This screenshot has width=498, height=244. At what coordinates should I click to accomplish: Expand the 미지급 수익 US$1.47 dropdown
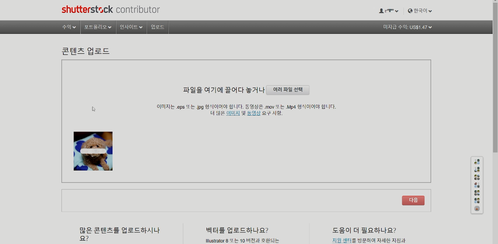tap(407, 27)
